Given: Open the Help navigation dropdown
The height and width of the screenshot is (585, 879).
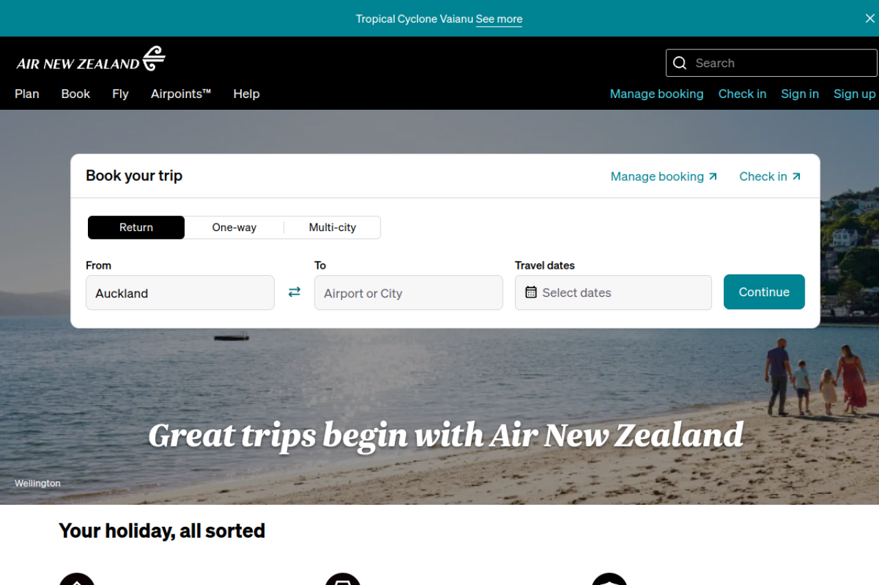Looking at the screenshot, I should point(246,94).
